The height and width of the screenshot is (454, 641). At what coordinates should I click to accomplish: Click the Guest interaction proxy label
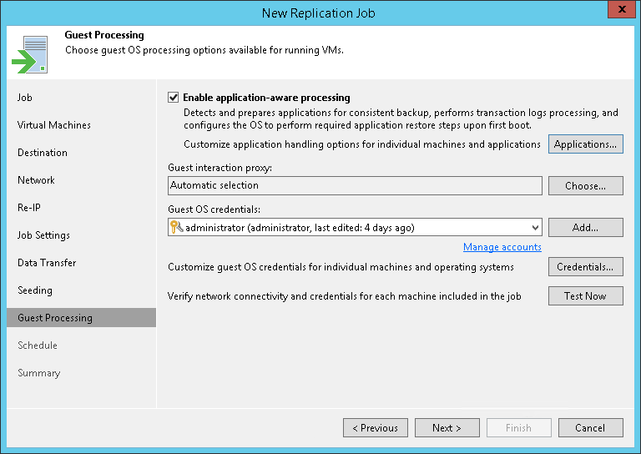pos(220,168)
